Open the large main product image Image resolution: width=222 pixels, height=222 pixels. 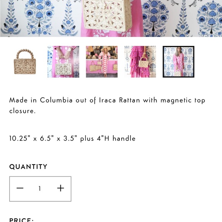click(x=111, y=18)
